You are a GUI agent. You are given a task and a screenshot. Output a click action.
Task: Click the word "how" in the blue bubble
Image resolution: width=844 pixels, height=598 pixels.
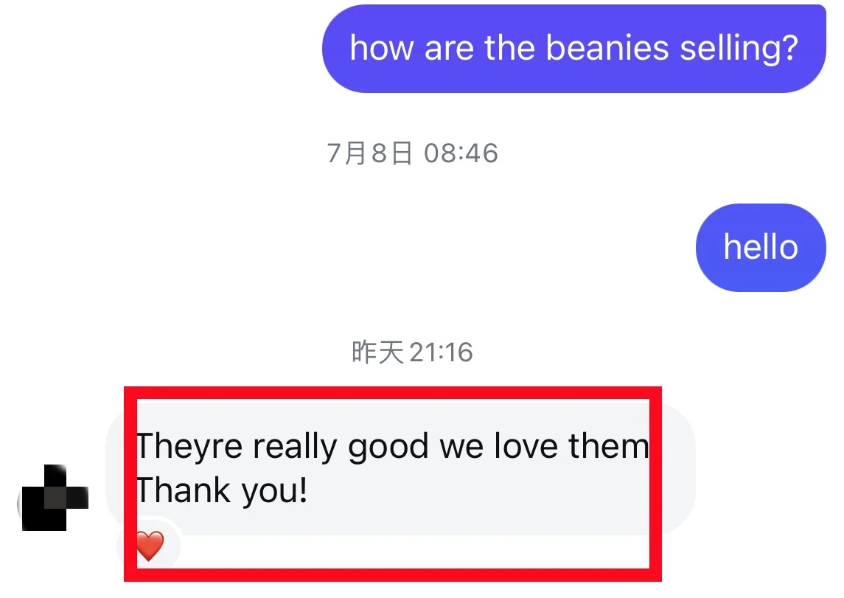coord(382,48)
